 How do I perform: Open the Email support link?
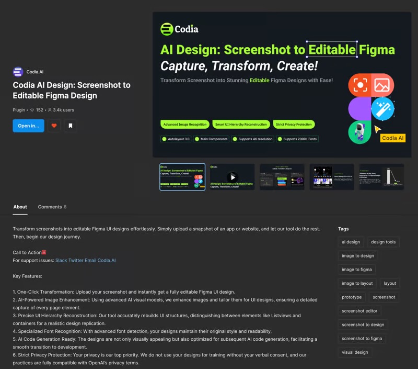90,260
